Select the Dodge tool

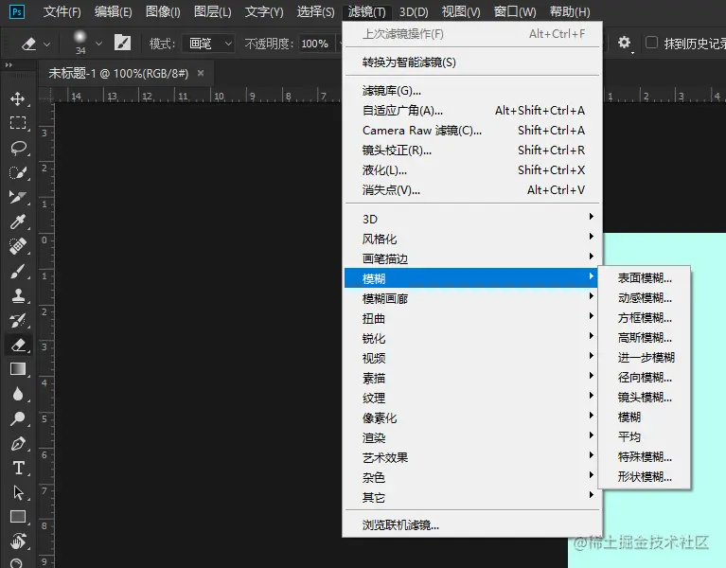pos(18,418)
